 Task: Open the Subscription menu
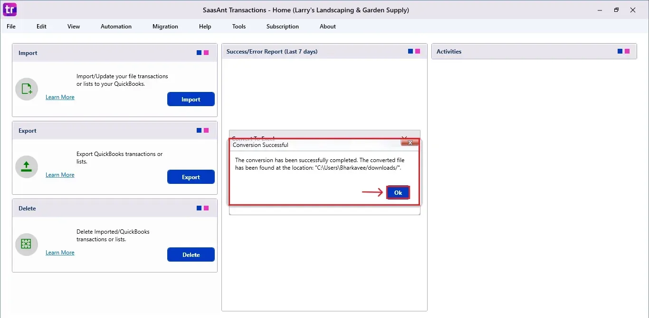pos(283,27)
